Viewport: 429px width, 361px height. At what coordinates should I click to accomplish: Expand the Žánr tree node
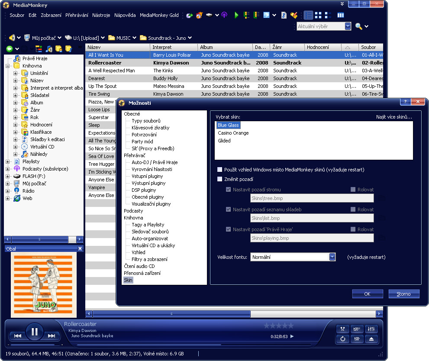click(16, 110)
